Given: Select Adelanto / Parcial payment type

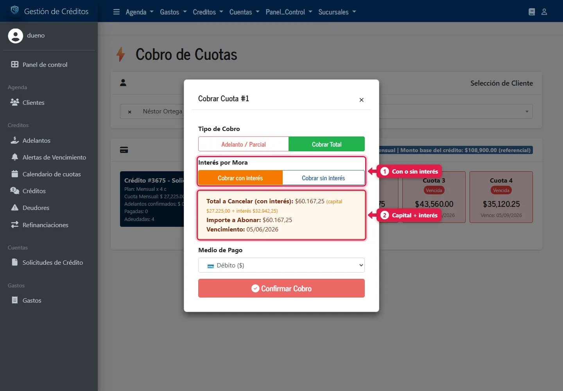Looking at the screenshot, I should (244, 144).
